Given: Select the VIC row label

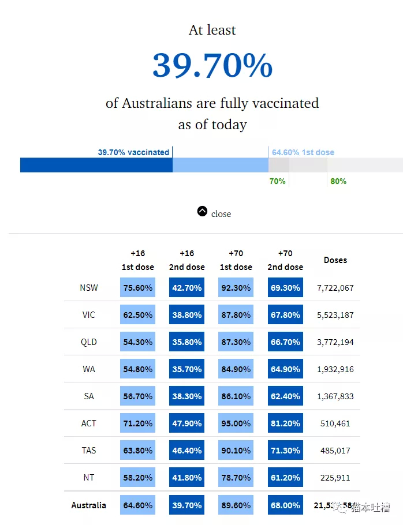Looking at the screenshot, I should pos(89,315).
